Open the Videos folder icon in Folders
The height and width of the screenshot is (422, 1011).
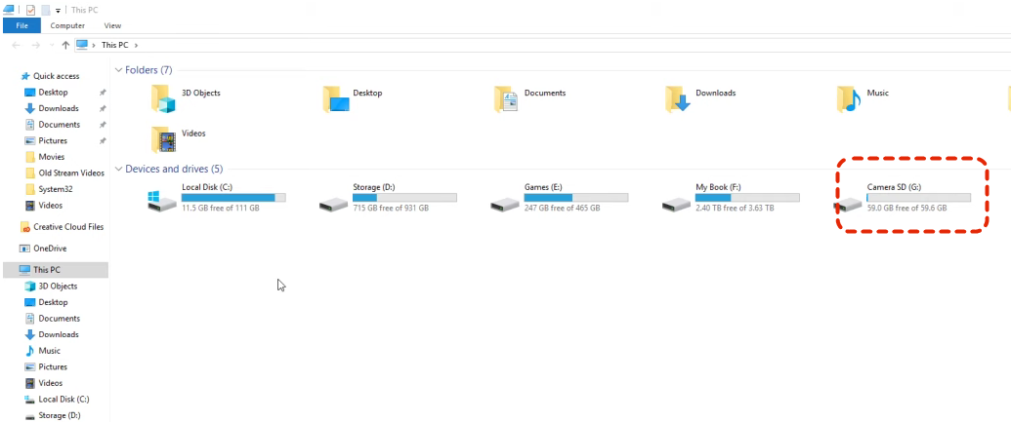pos(163,139)
